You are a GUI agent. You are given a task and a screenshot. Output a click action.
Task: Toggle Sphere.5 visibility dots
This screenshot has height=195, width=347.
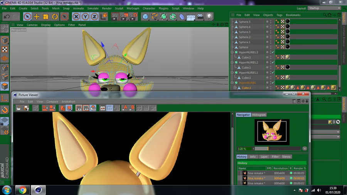point(270,22)
